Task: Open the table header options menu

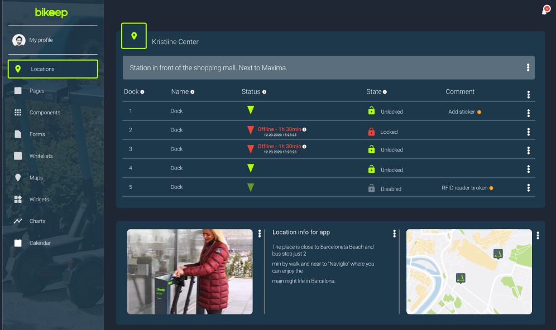Action: pyautogui.click(x=528, y=95)
